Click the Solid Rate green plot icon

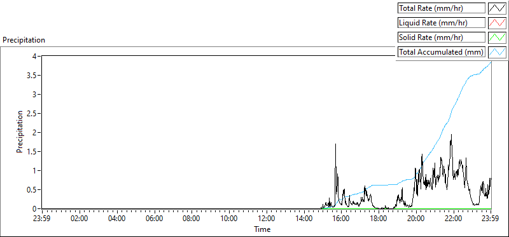pos(497,37)
